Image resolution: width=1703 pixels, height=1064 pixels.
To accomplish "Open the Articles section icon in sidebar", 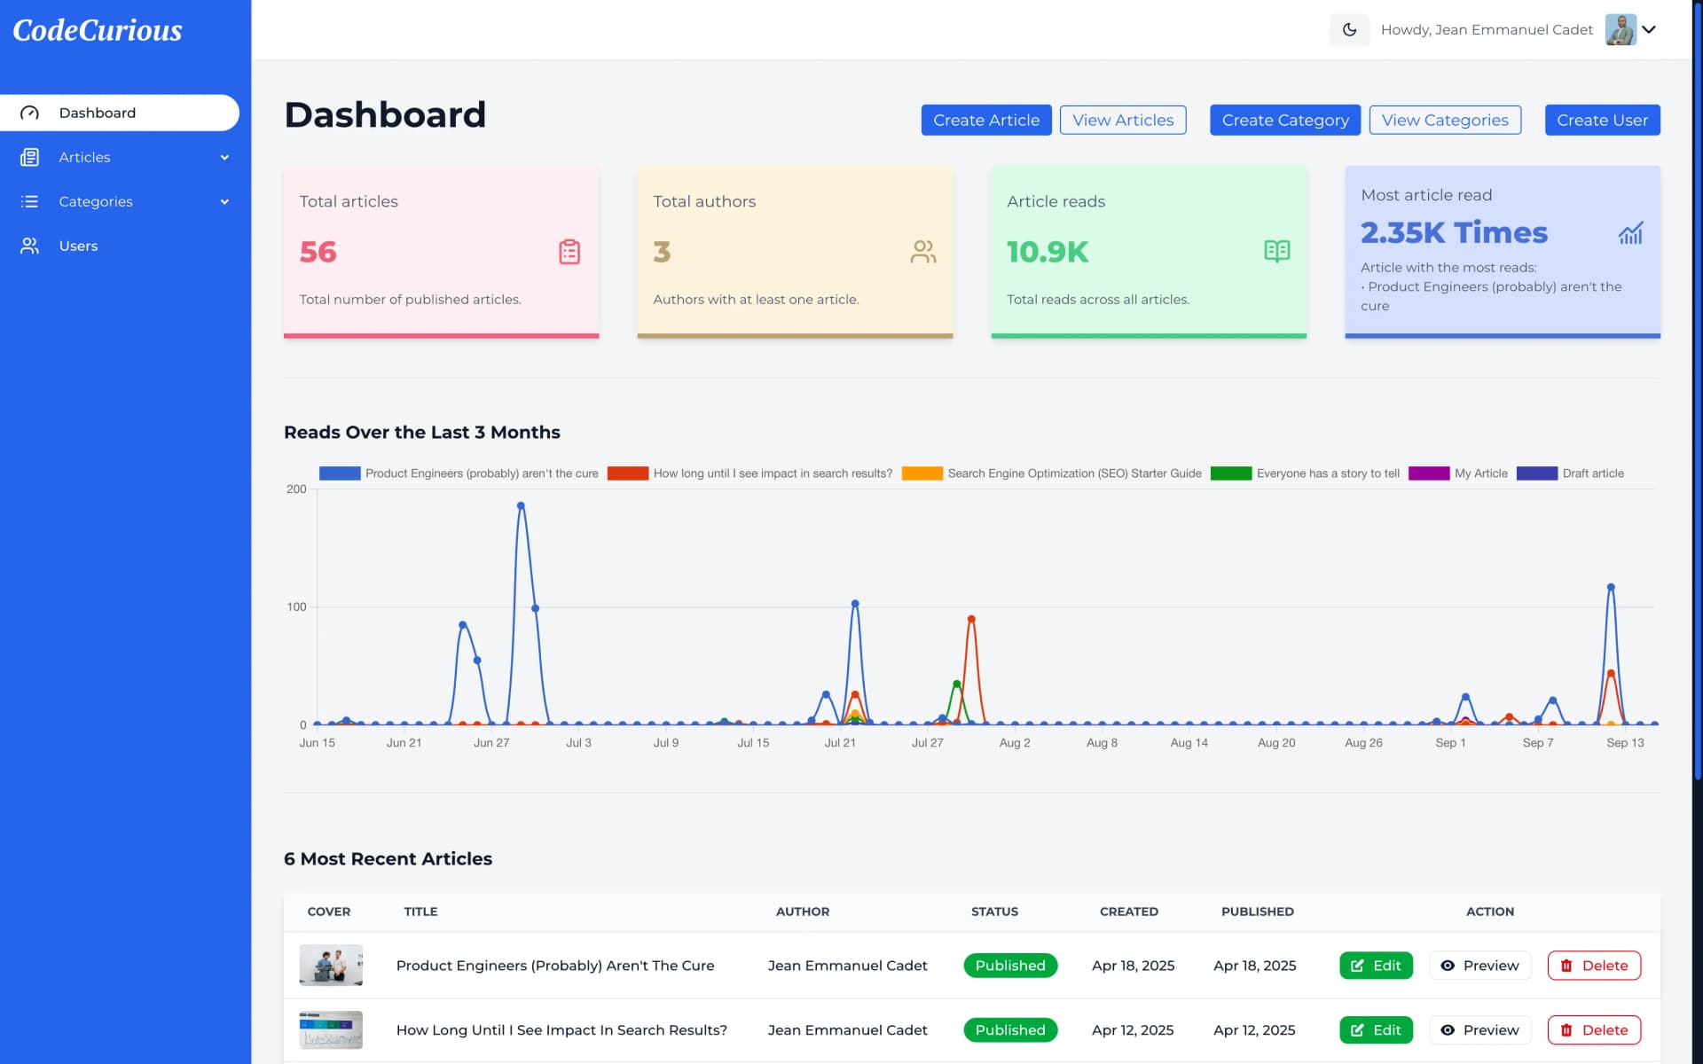I will pos(30,157).
